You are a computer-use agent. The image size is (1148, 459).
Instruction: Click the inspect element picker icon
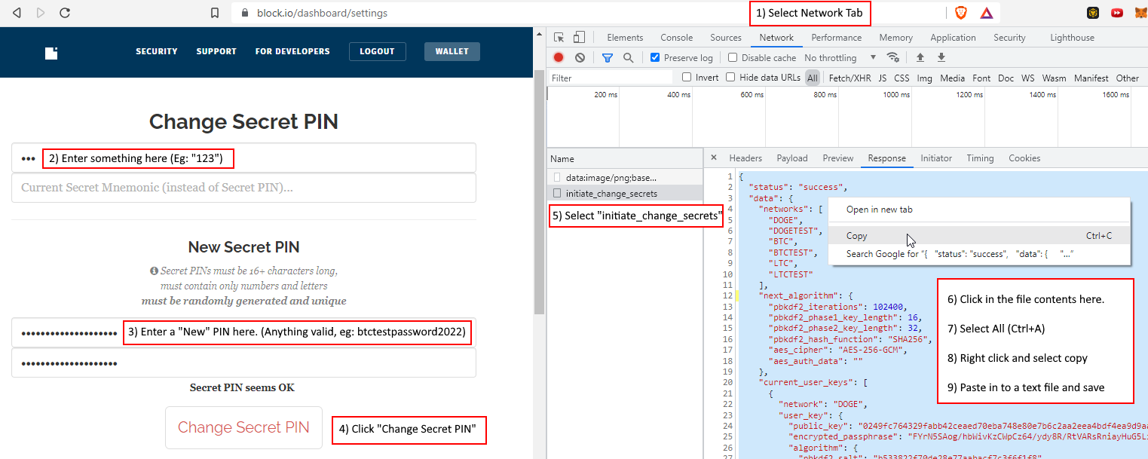point(559,38)
